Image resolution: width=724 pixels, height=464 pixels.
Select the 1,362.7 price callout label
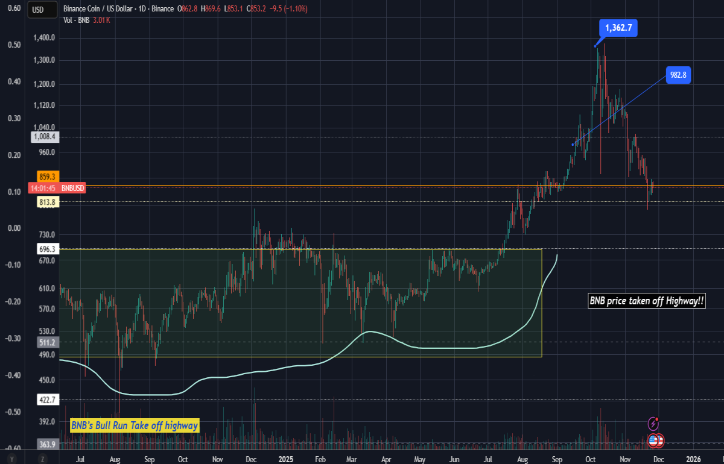pyautogui.click(x=618, y=28)
